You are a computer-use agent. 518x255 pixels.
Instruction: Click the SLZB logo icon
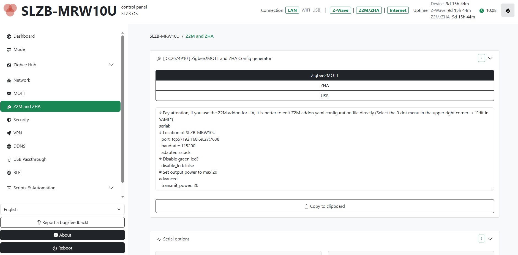(x=10, y=10)
